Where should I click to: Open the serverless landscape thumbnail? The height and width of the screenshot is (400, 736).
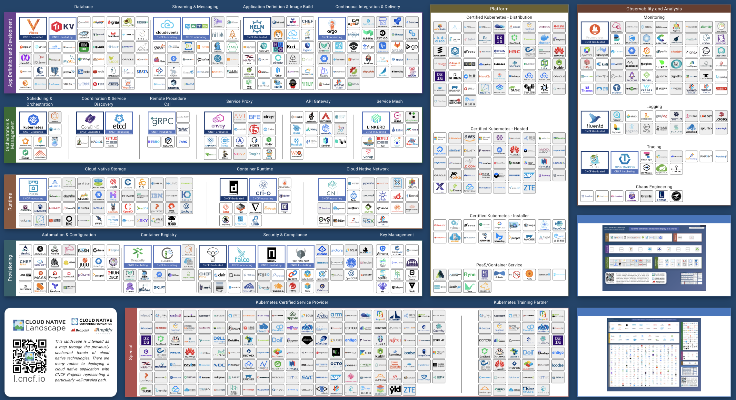pyautogui.click(x=654, y=258)
